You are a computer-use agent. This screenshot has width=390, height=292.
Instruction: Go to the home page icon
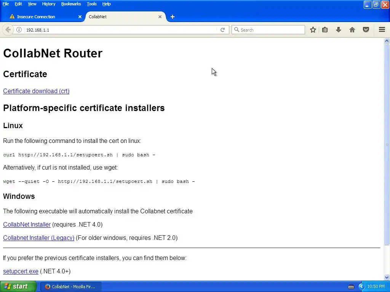(x=352, y=30)
